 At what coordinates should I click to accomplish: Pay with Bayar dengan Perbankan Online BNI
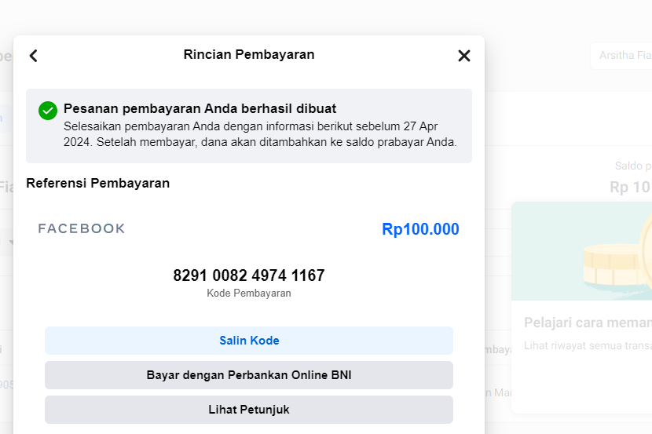click(x=249, y=375)
